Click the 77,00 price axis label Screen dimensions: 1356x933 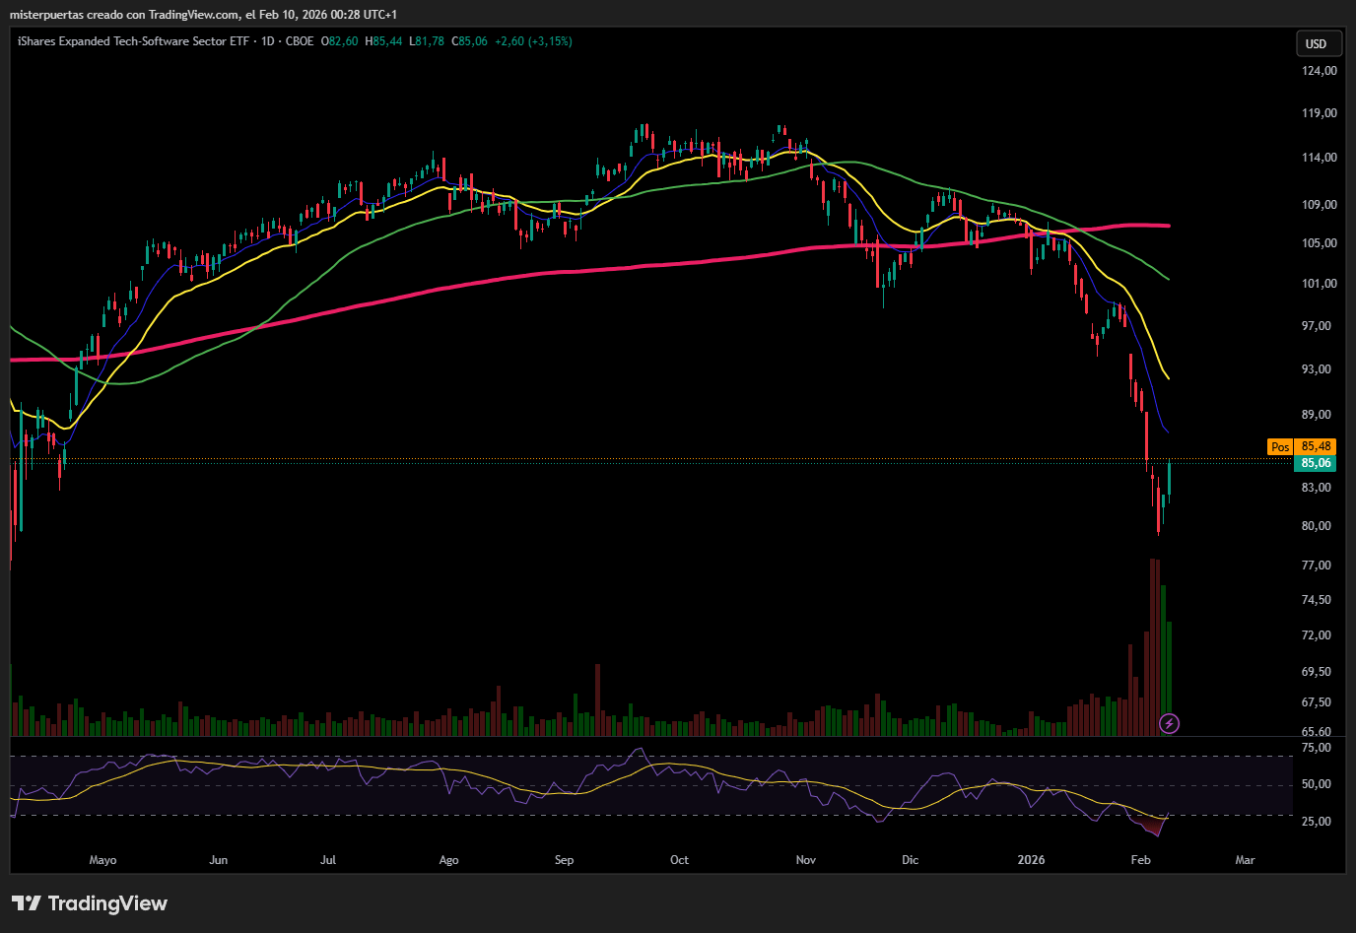pos(1317,566)
